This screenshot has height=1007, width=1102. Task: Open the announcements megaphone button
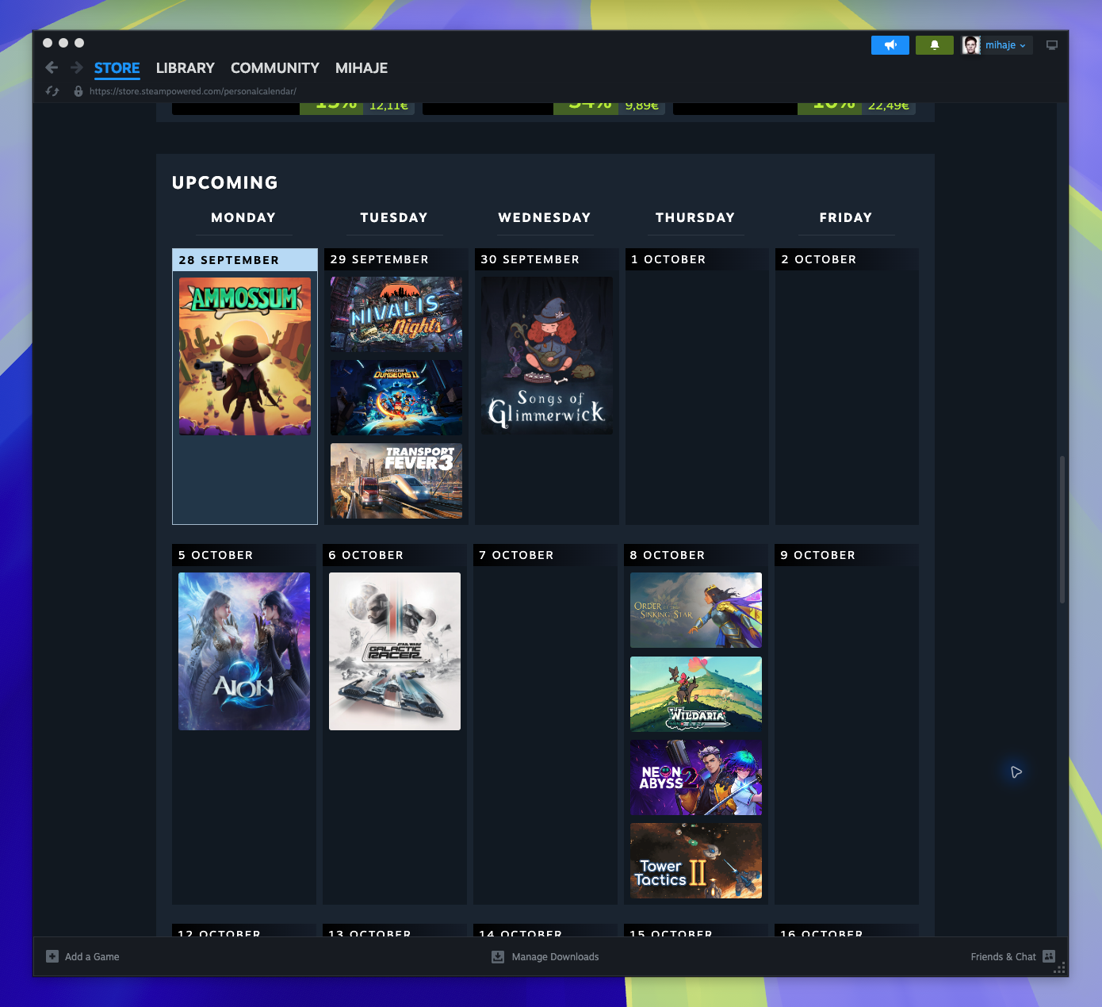(x=890, y=45)
